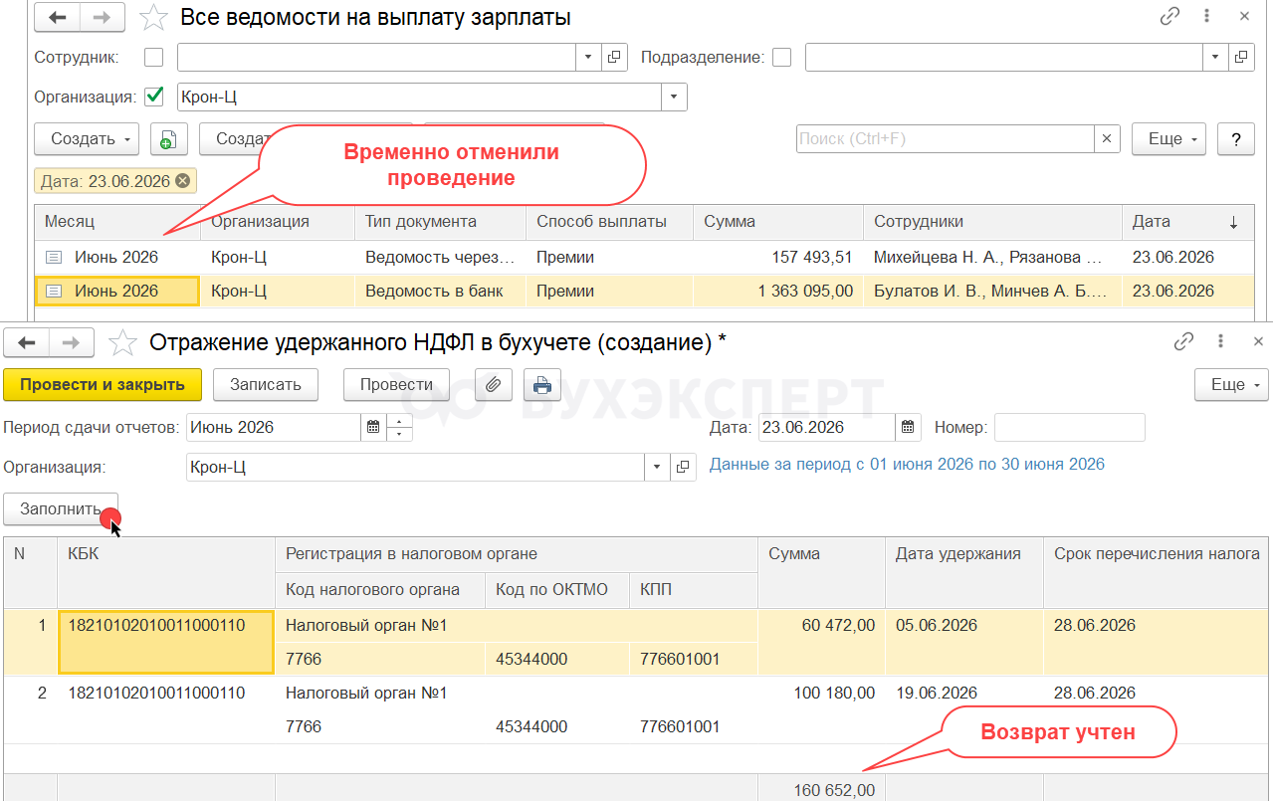Viewport: 1273px width, 801px height.
Task: Expand the Сотрудник filter dropdown
Action: point(588,58)
